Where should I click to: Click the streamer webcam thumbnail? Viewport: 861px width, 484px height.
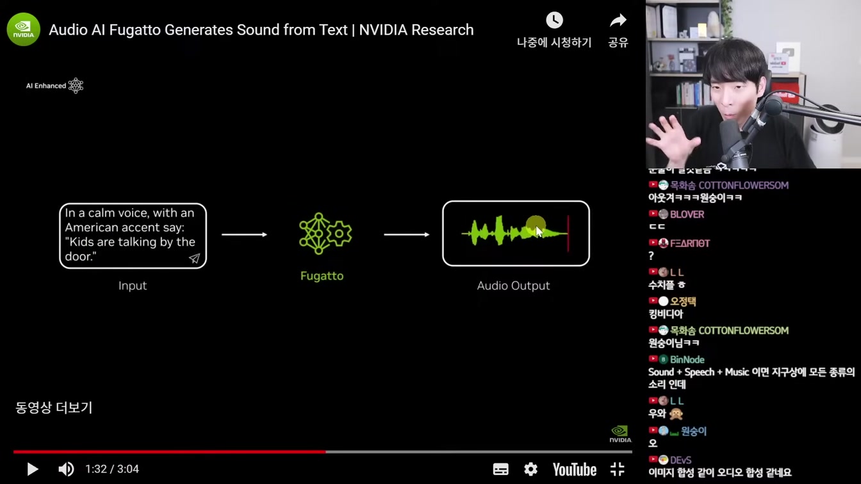[x=753, y=84]
